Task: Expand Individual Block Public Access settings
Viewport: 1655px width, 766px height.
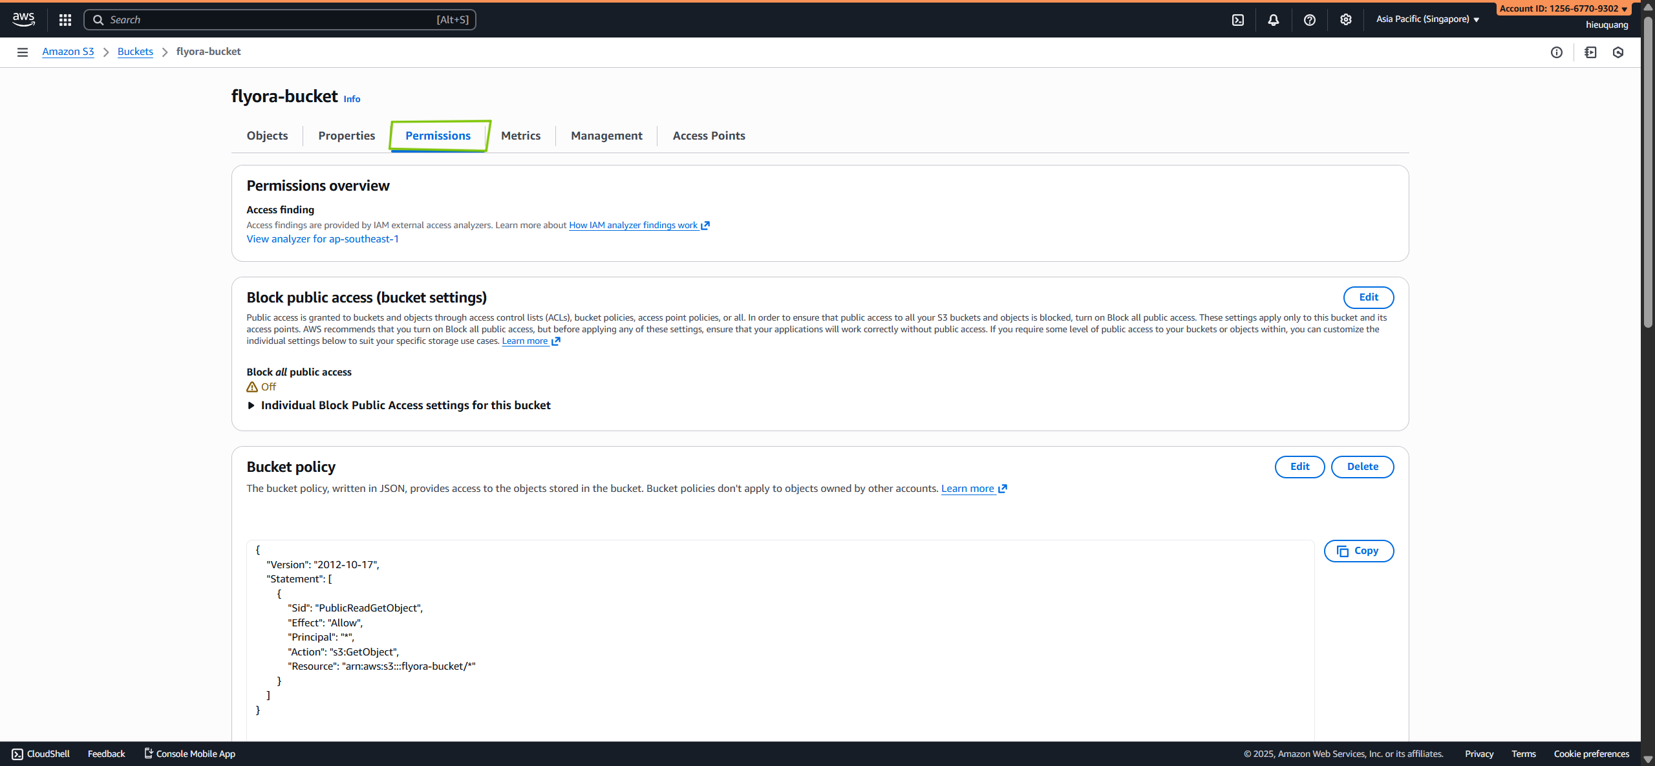Action: pyautogui.click(x=405, y=405)
